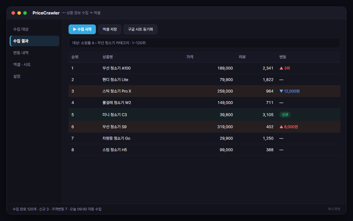Click the status bar text 수집 완료 120개

25,209
